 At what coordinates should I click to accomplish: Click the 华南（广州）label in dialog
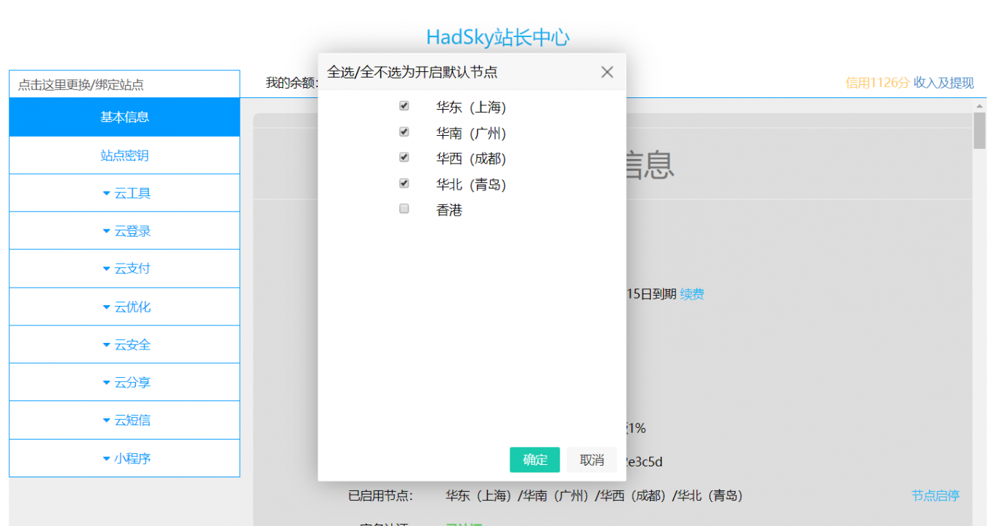471,134
